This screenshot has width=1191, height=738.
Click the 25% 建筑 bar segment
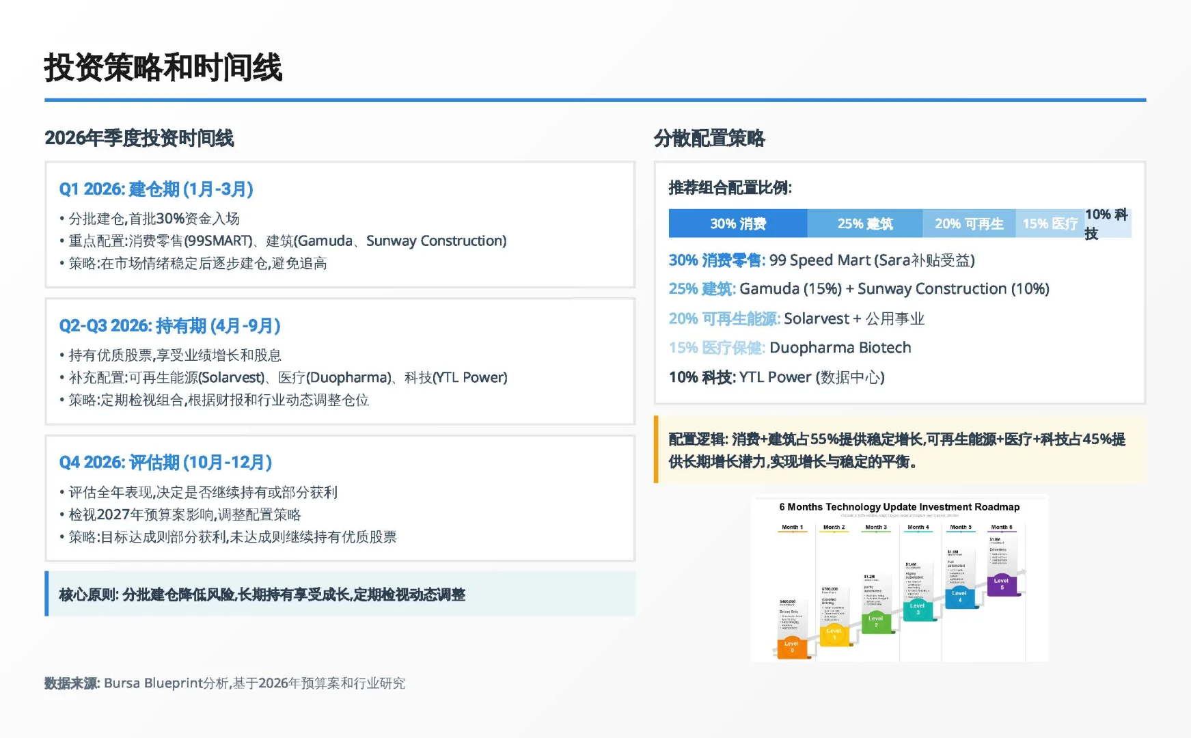[x=865, y=223]
